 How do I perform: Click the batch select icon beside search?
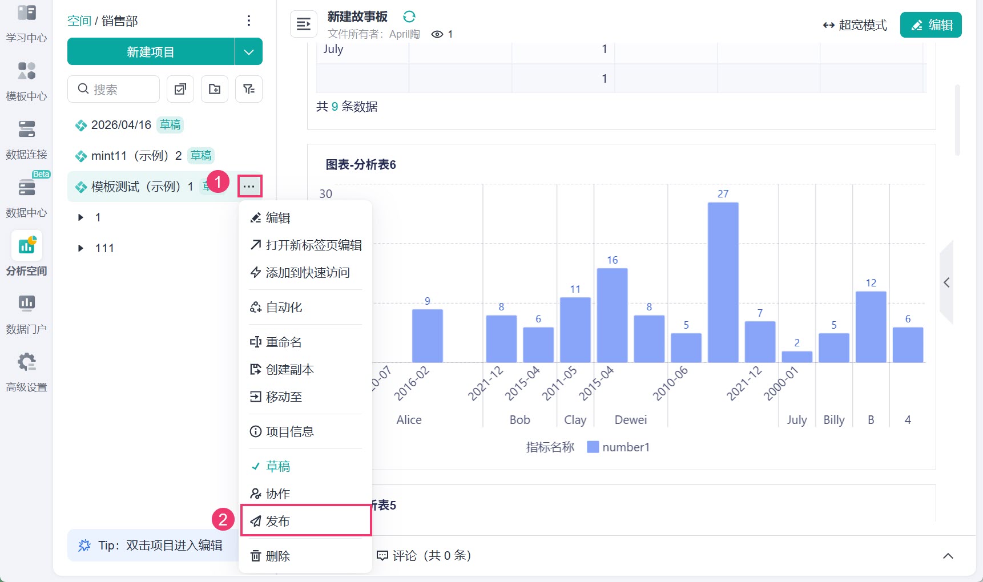point(180,89)
